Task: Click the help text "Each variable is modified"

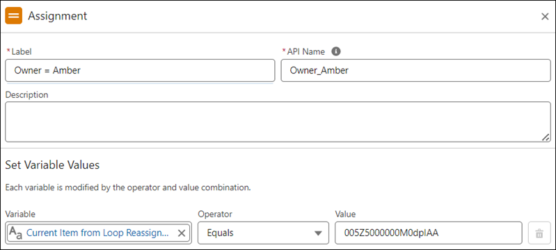Action: click(128, 187)
